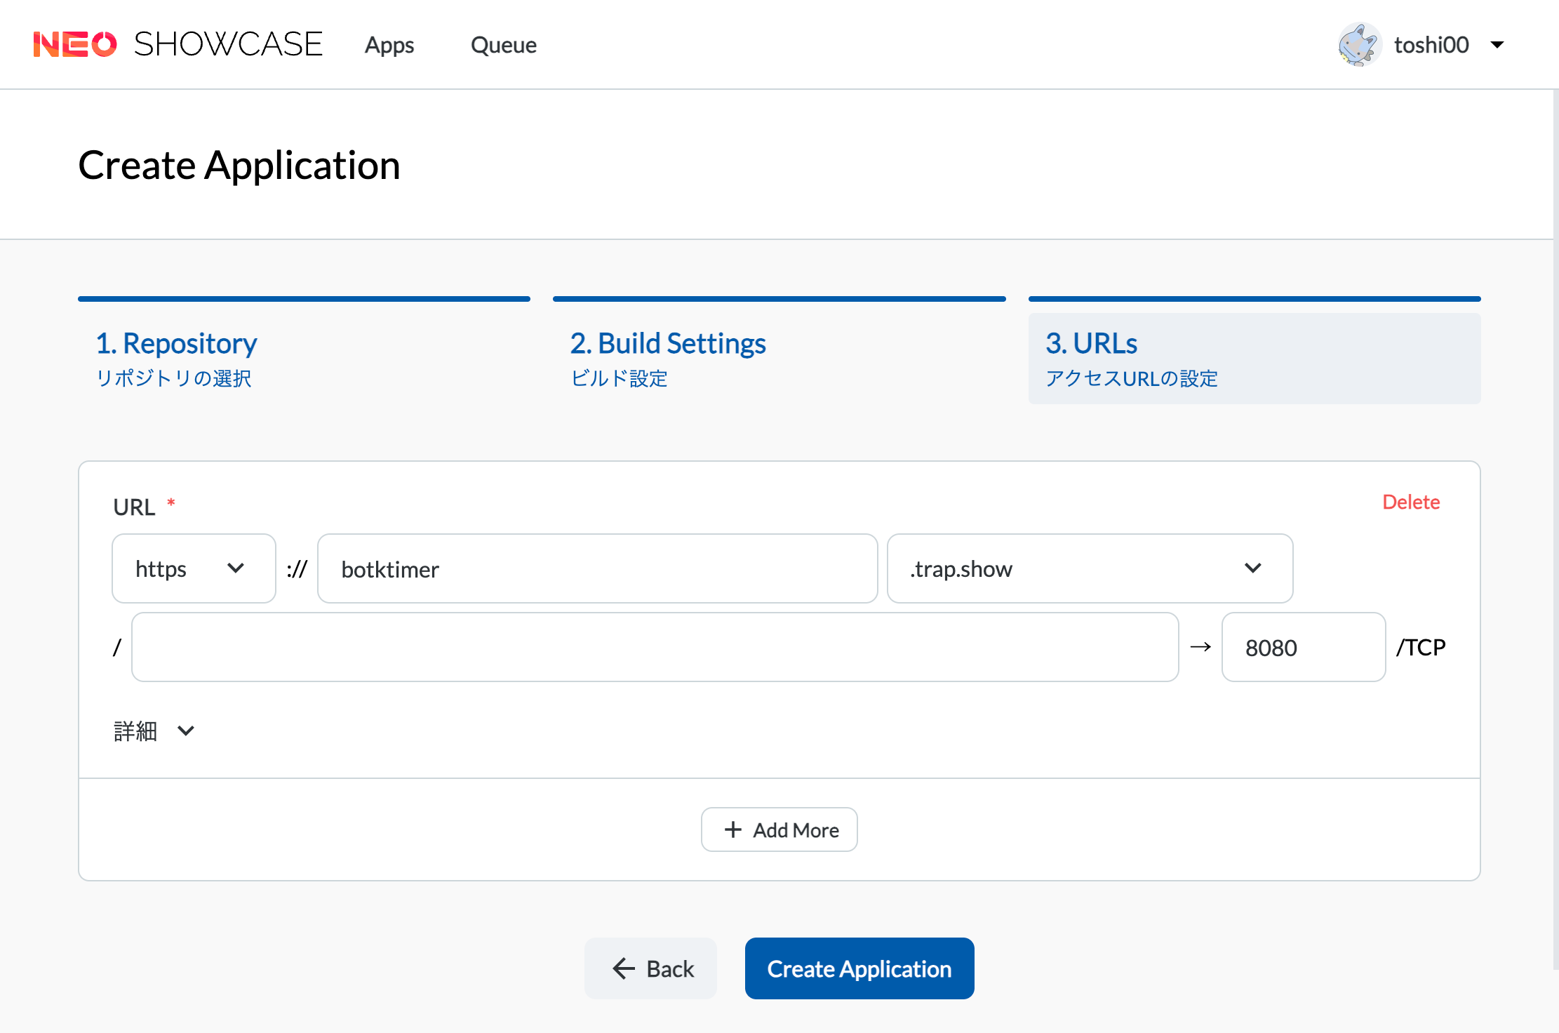The height and width of the screenshot is (1033, 1559).
Task: Click Add More button
Action: tap(779, 829)
